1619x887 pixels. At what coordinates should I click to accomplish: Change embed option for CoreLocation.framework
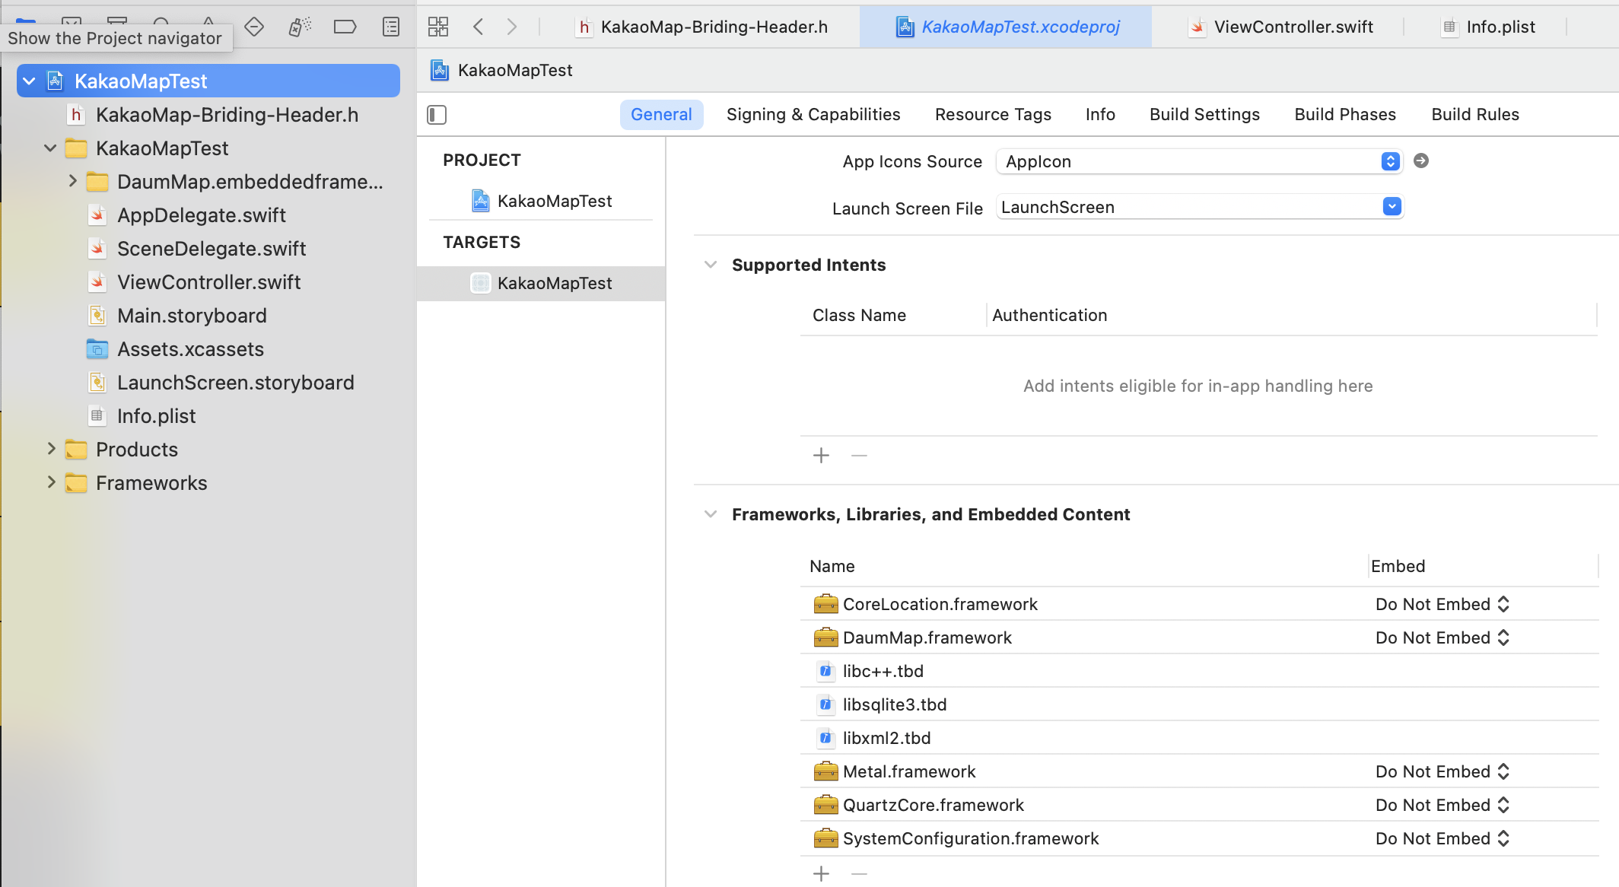pyautogui.click(x=1442, y=604)
